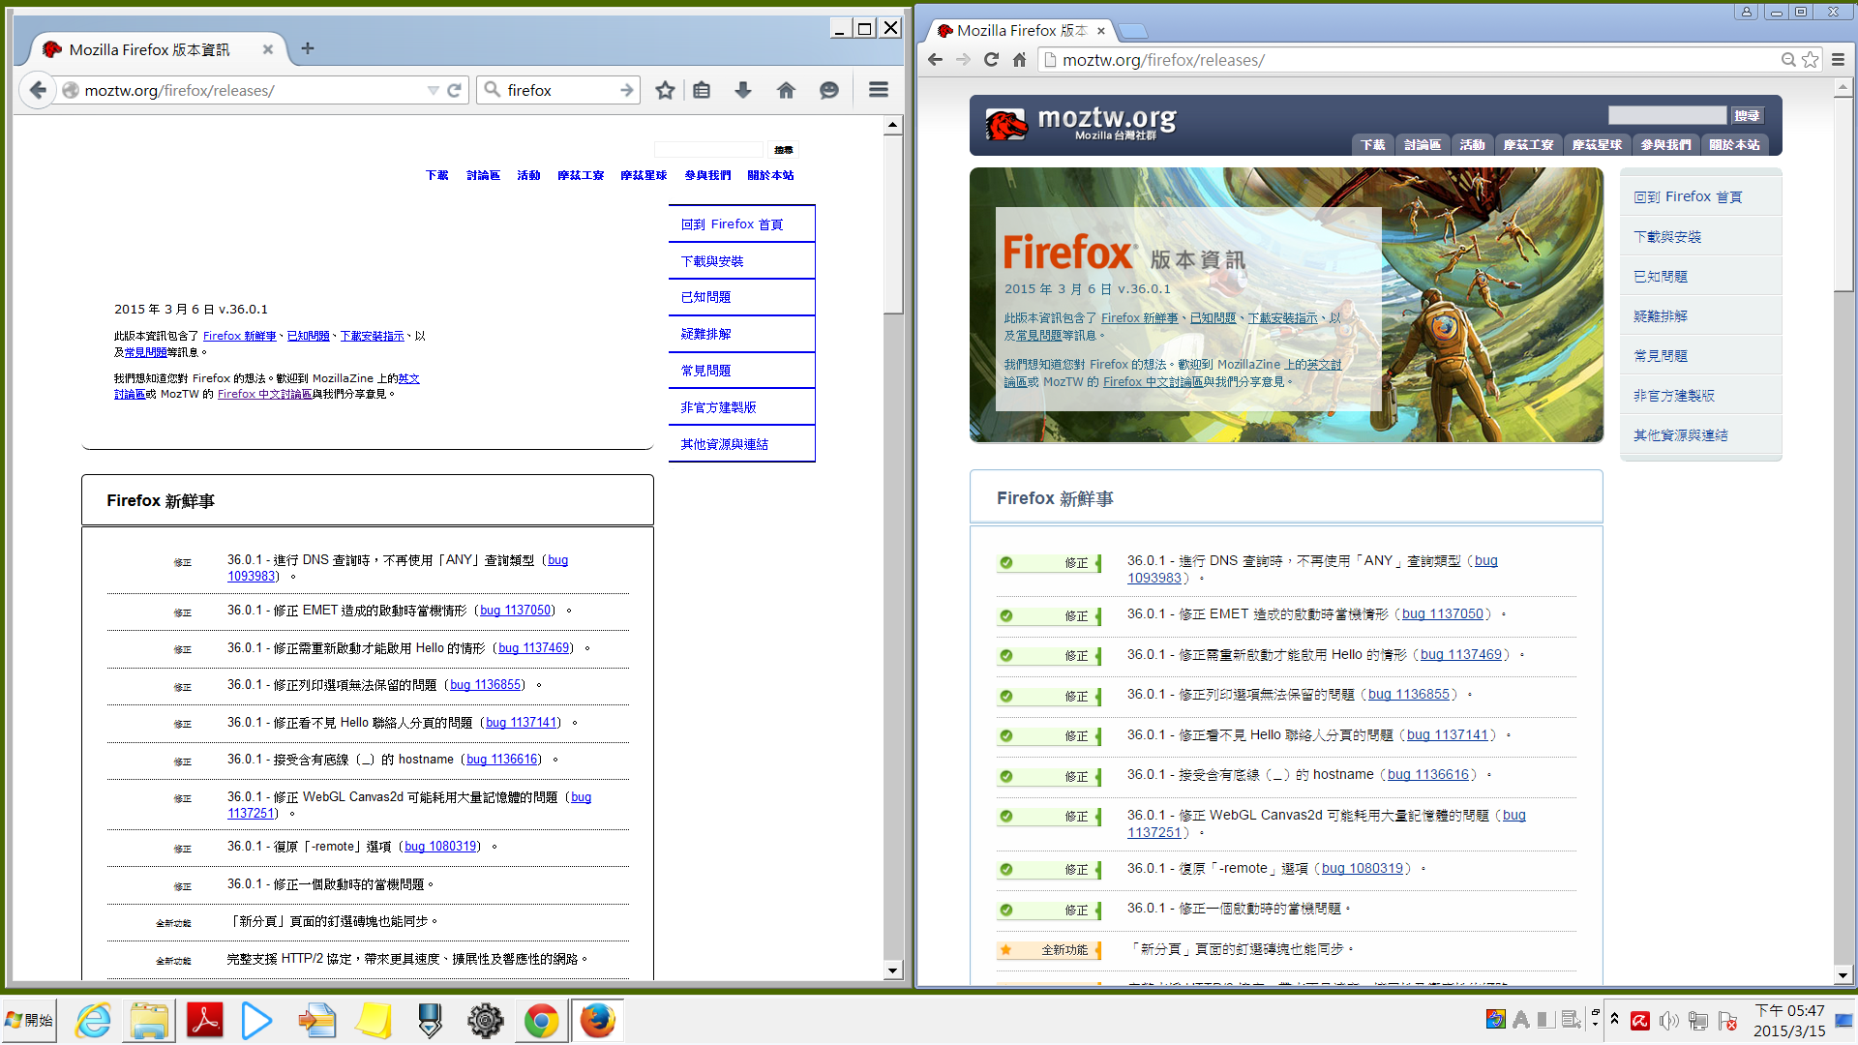Click 討論區 in moztw.org navigation bar
The width and height of the screenshot is (1858, 1045).
pos(1422,145)
